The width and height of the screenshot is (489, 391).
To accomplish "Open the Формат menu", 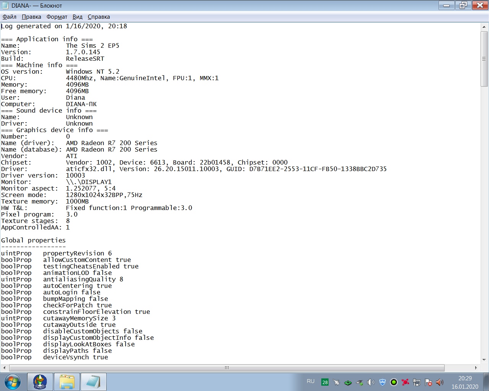I will (x=57, y=17).
